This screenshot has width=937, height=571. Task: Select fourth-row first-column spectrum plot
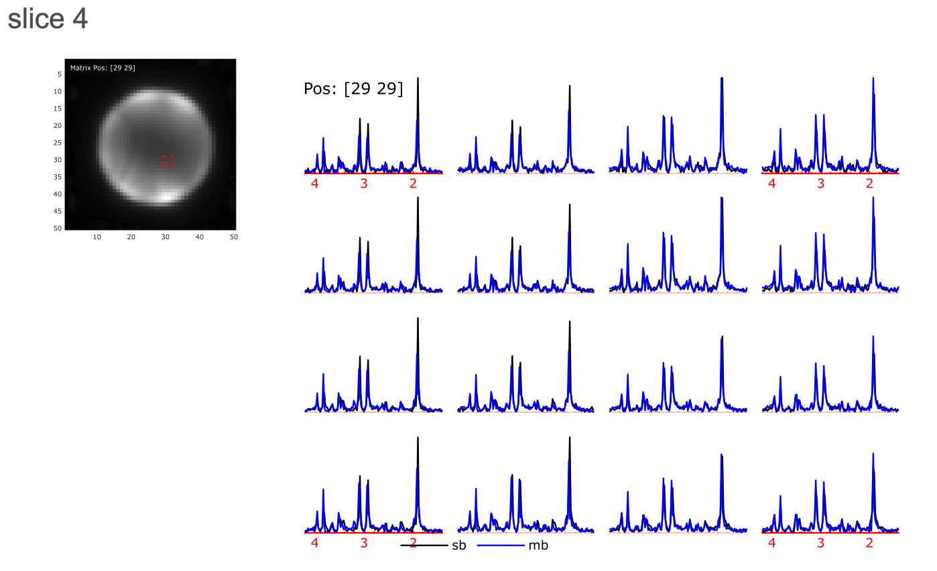pyautogui.click(x=373, y=485)
